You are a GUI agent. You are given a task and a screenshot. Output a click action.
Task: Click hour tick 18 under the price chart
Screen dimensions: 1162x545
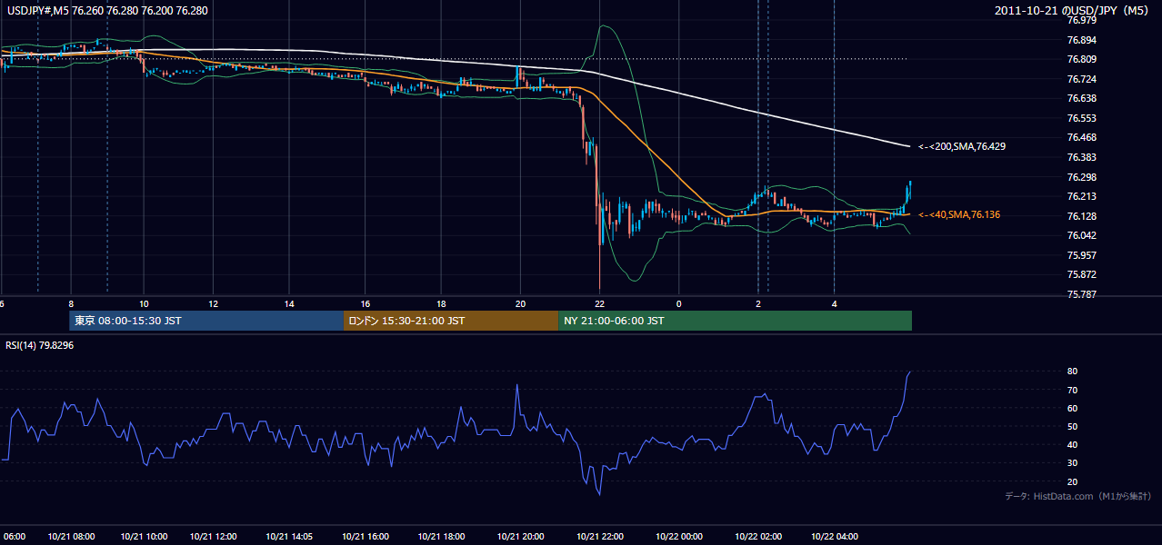[x=441, y=303]
